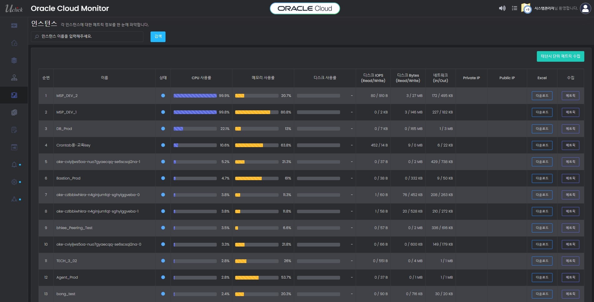This screenshot has width=594, height=302.
Task: Open the database coins sidebar icon
Action: [14, 113]
